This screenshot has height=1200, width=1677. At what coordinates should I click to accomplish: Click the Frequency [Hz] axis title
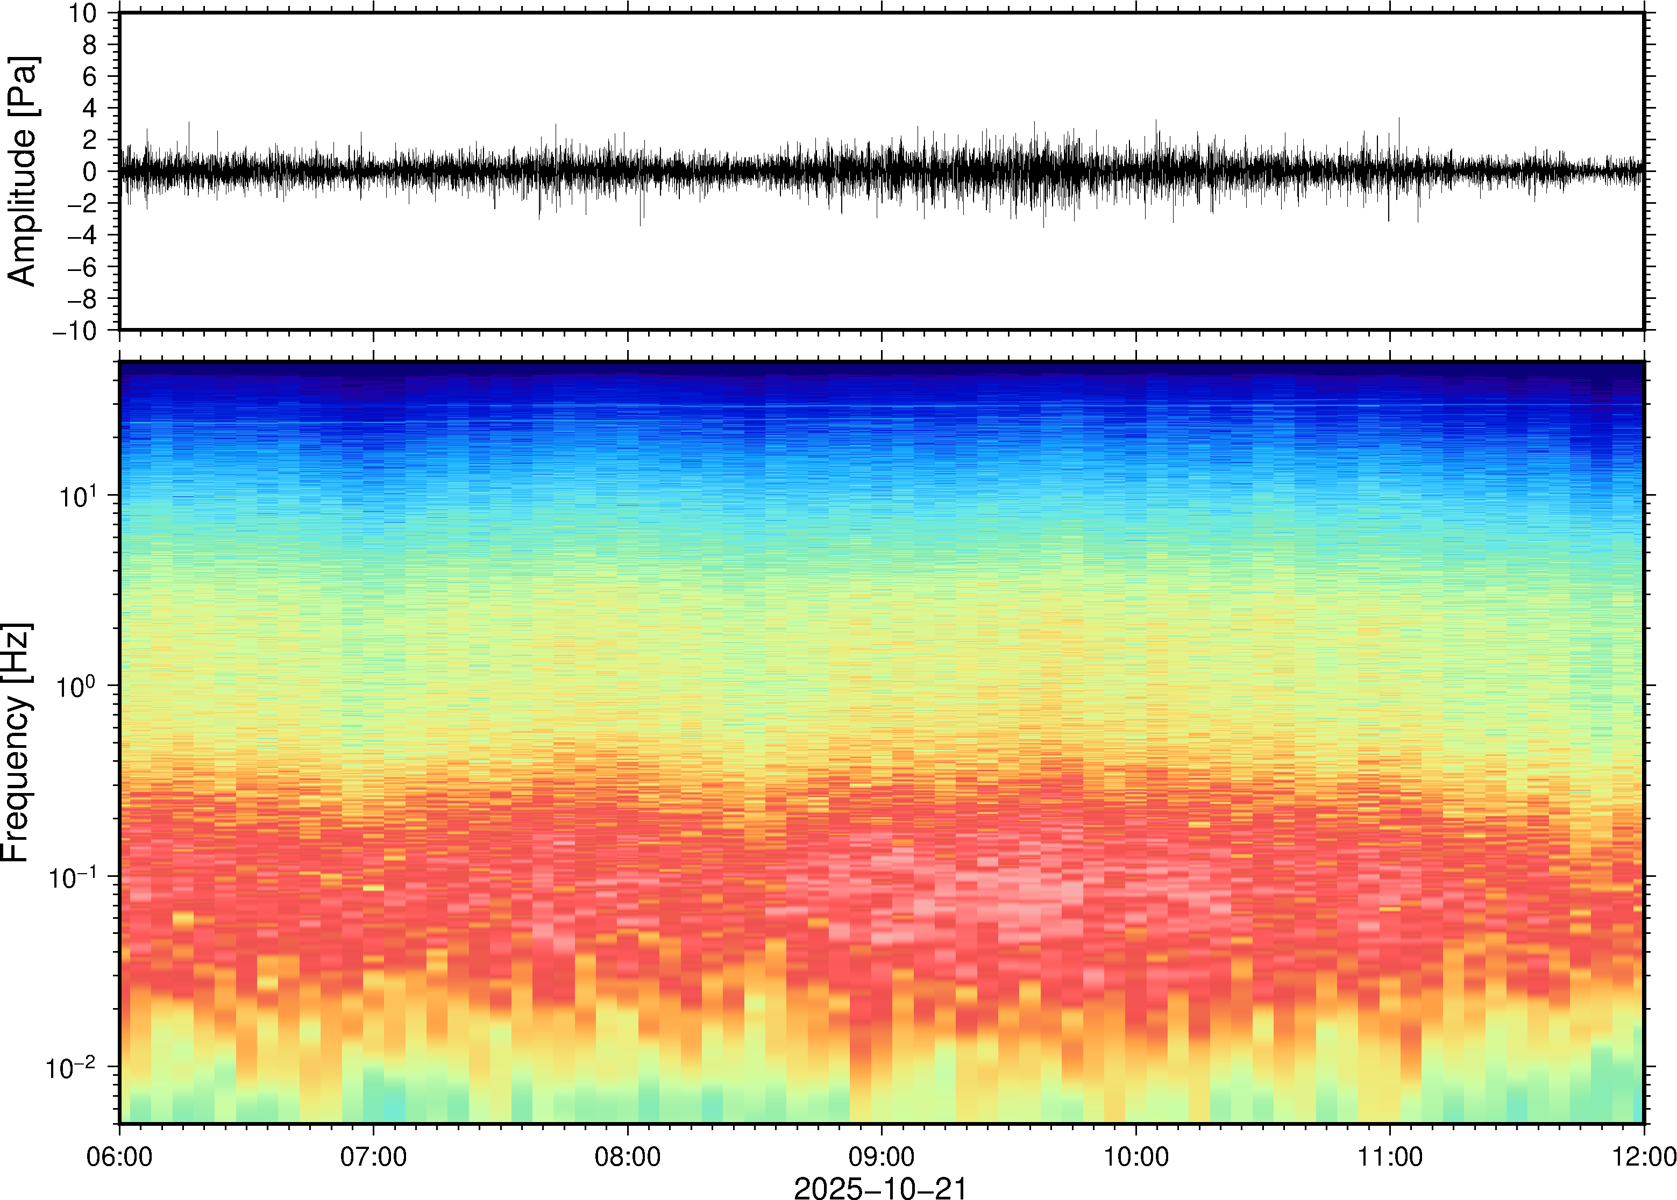point(16,742)
